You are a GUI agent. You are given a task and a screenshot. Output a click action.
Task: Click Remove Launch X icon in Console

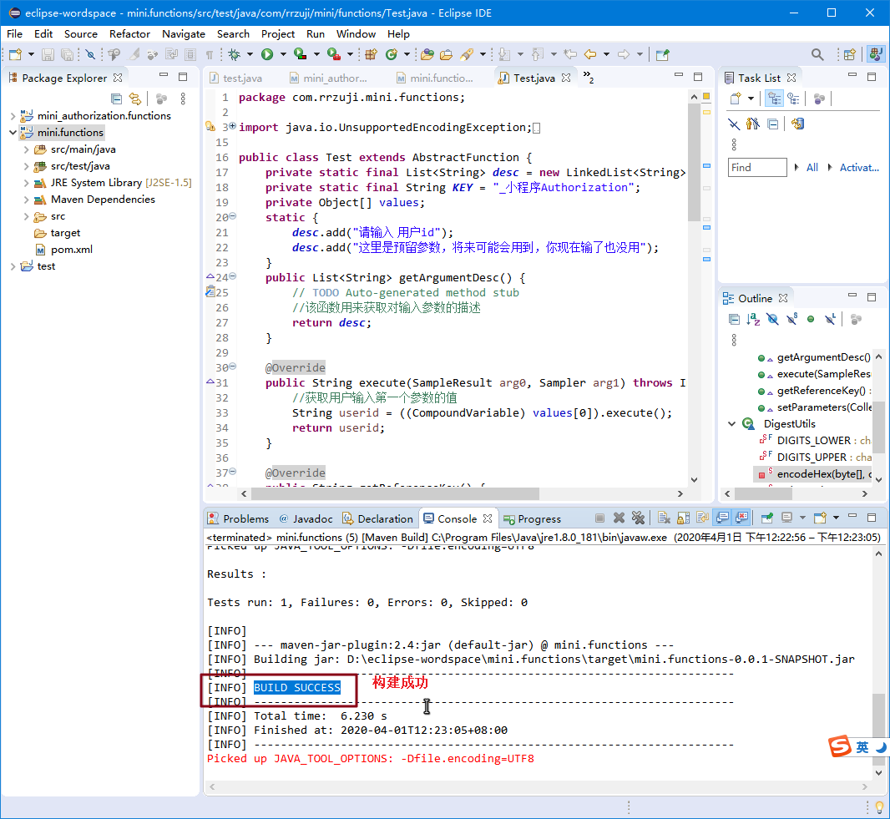point(619,518)
